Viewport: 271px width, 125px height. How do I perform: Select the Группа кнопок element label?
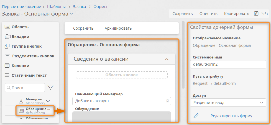(x=27, y=46)
